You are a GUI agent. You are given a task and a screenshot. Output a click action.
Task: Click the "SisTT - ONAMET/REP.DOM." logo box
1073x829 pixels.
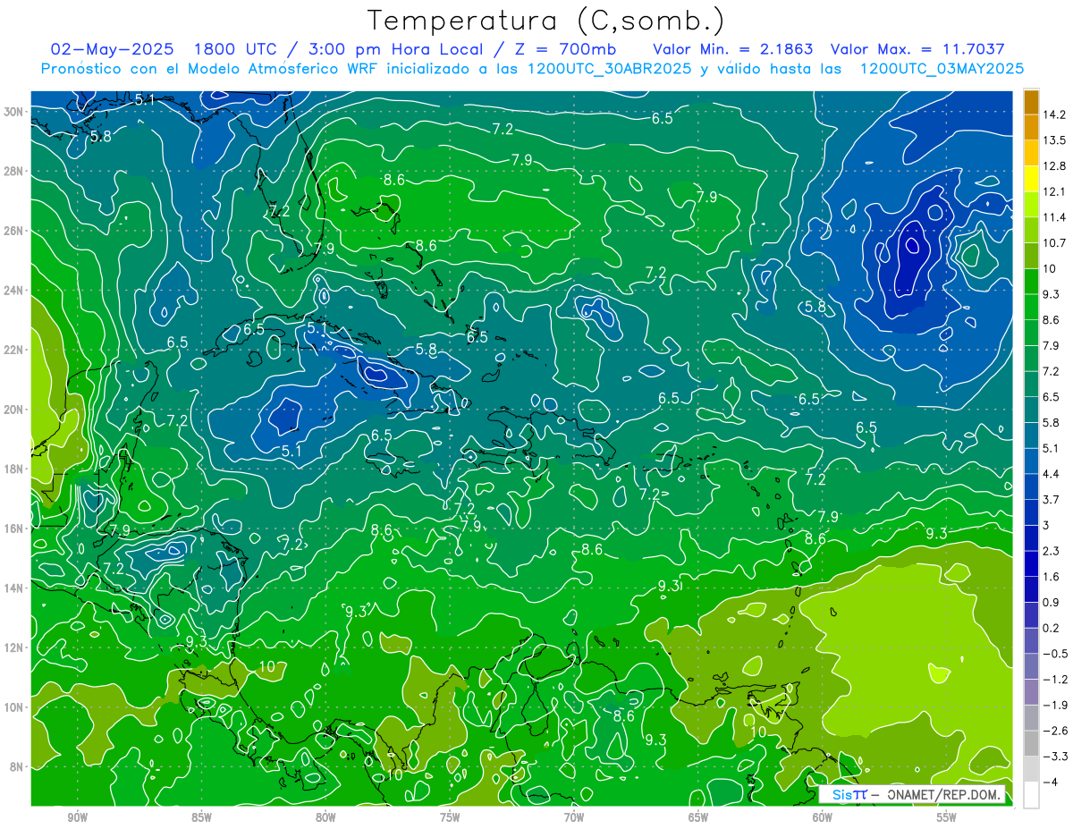point(912,794)
